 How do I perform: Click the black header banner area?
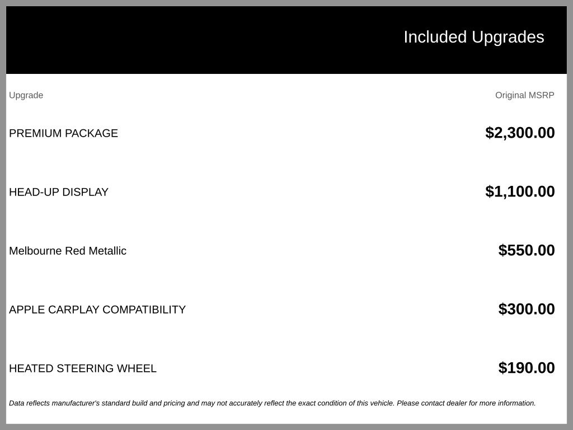click(286, 40)
